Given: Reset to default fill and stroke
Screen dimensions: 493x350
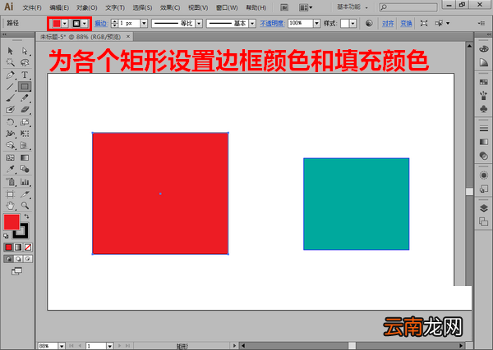Looking at the screenshot, I should 6,236.
